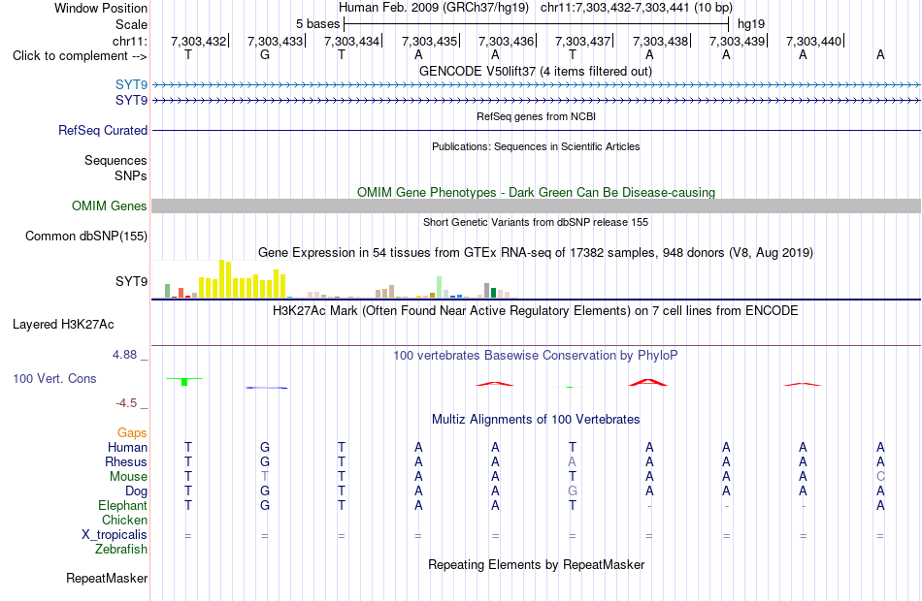Click the light-blue SYT9 transcript label

[131, 85]
